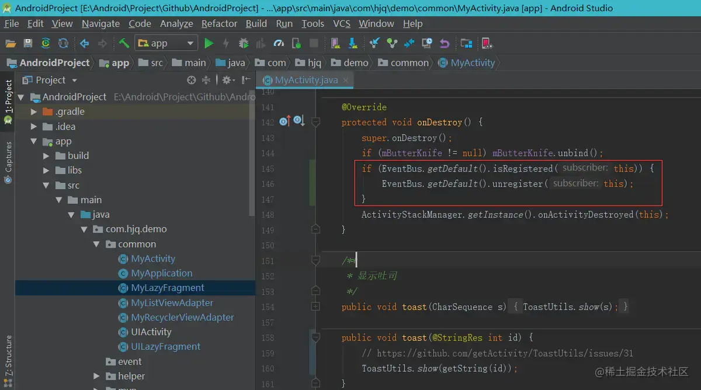Click the Debug app bug icon
Image resolution: width=701 pixels, height=390 pixels.
tap(244, 43)
